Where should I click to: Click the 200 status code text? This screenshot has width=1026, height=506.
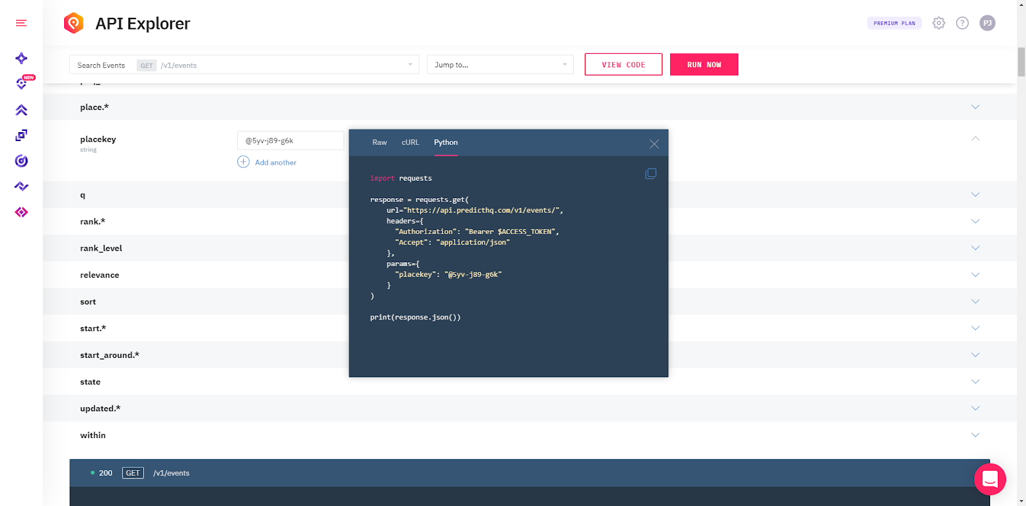(x=106, y=473)
